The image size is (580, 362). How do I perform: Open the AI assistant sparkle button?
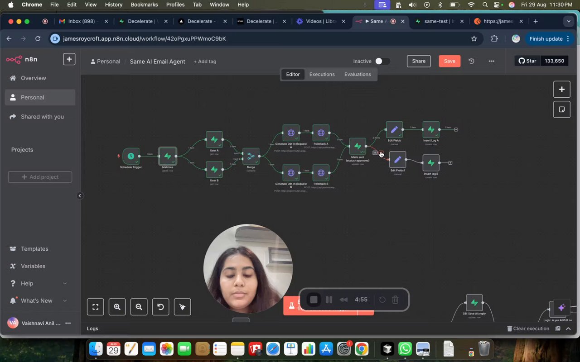[561, 308]
